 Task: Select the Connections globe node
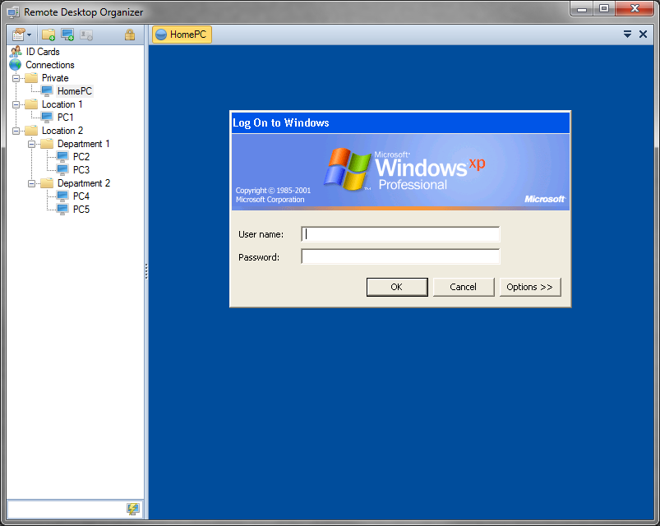click(x=49, y=65)
